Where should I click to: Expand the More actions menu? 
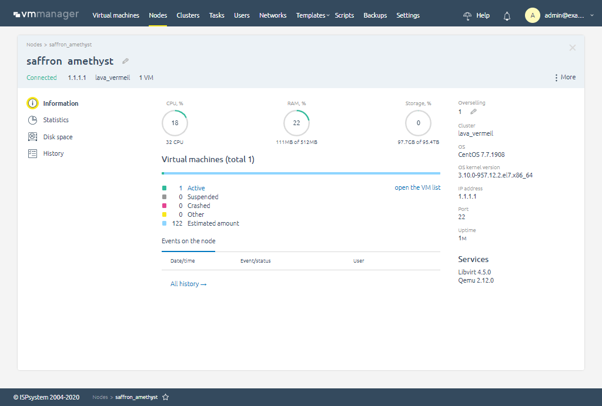pyautogui.click(x=564, y=78)
